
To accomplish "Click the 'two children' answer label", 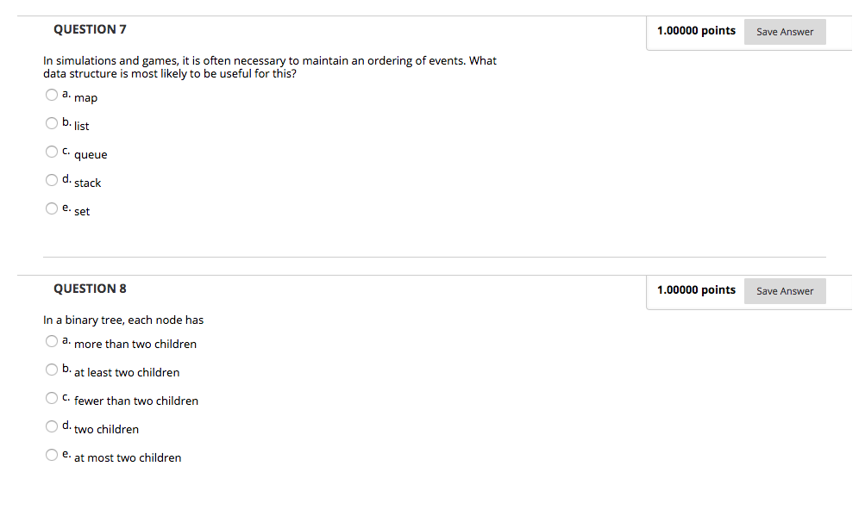I will tap(106, 430).
